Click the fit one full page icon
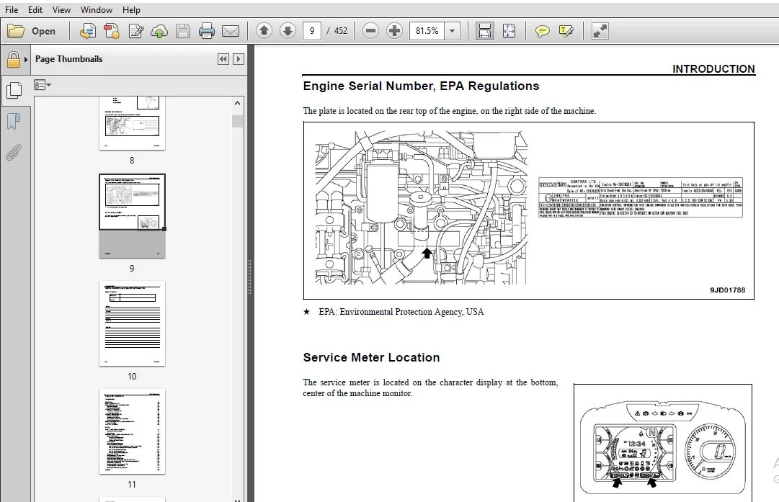This screenshot has height=502, width=779. [x=509, y=31]
